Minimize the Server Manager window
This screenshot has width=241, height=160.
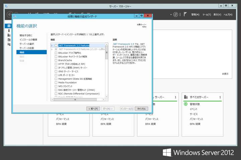click(x=221, y=6)
